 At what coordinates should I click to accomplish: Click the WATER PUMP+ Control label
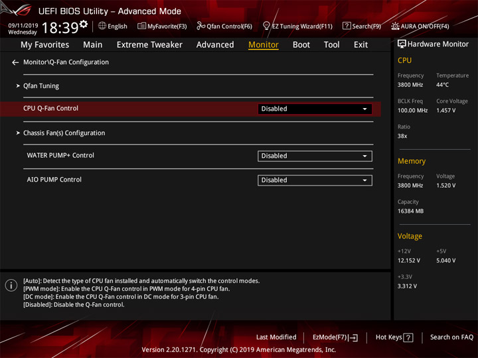click(60, 155)
